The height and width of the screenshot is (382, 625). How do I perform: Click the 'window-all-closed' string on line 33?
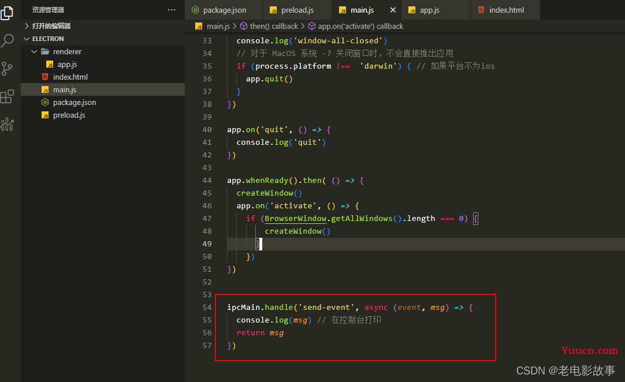tap(338, 40)
